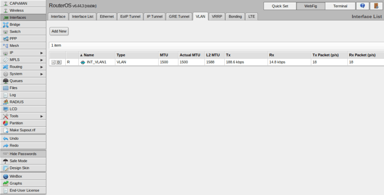Click the Safe Mode umbrella icon

click(6, 161)
